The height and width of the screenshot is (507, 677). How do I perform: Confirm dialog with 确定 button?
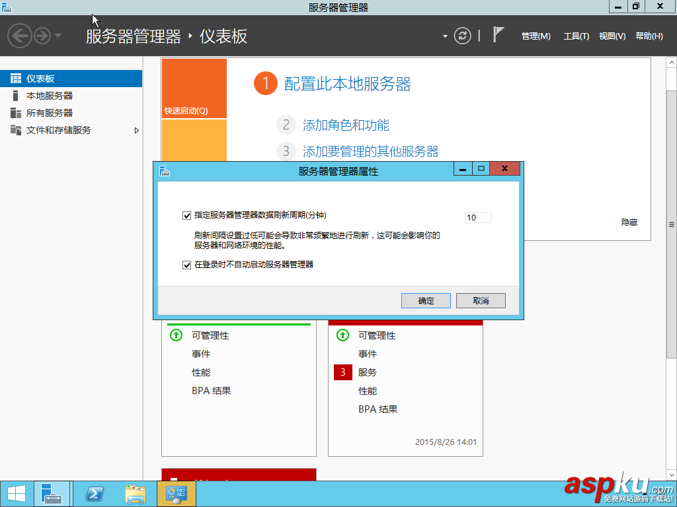tap(426, 301)
